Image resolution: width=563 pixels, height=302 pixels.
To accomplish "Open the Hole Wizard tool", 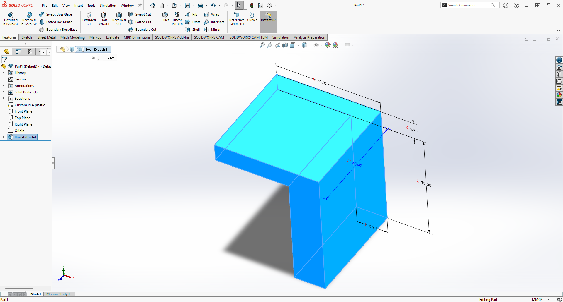I will pos(104,19).
